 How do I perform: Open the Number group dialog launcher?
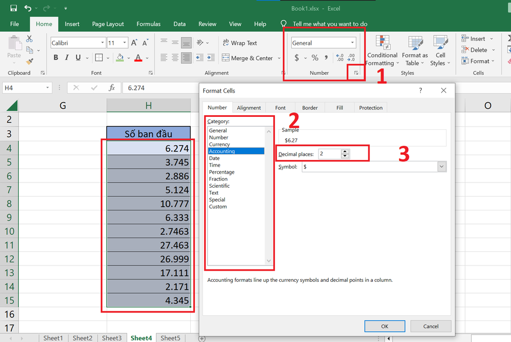pos(356,73)
